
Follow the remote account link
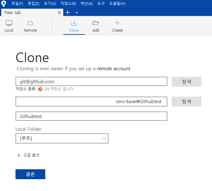coord(113,69)
